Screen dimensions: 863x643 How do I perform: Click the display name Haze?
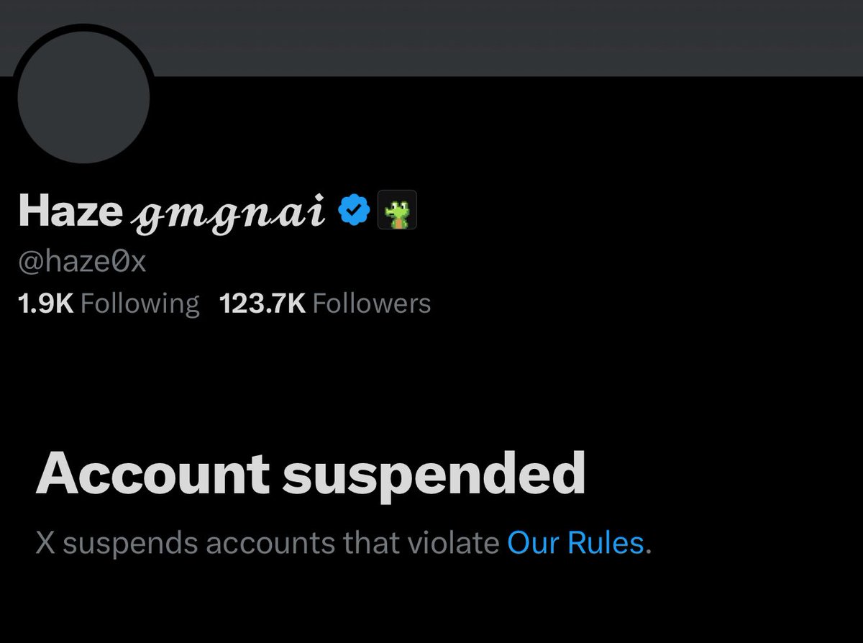click(70, 210)
